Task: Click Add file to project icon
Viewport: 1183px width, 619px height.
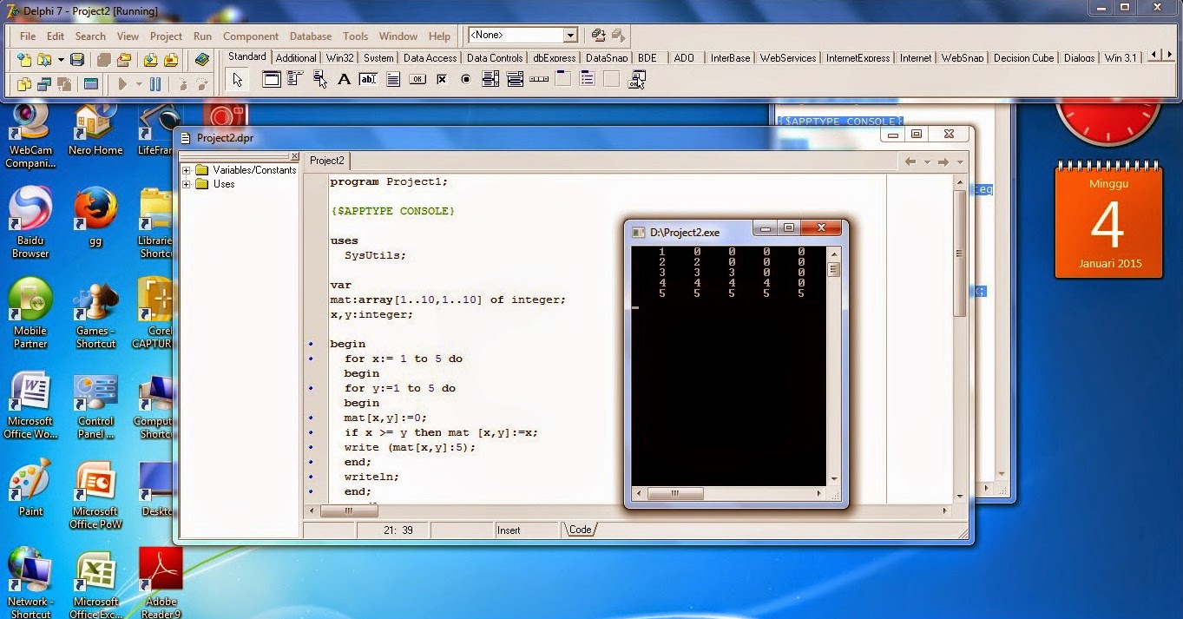Action: pyautogui.click(x=150, y=60)
